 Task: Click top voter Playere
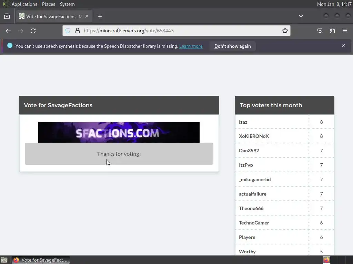pos(247,237)
